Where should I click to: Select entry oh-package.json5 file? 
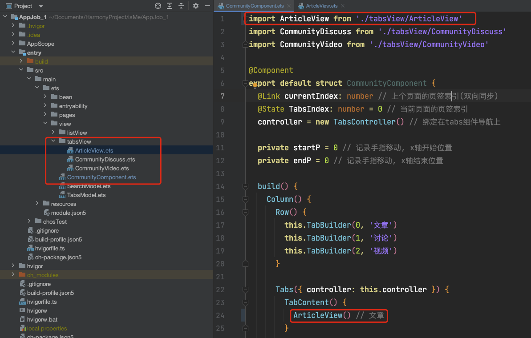(x=58, y=257)
